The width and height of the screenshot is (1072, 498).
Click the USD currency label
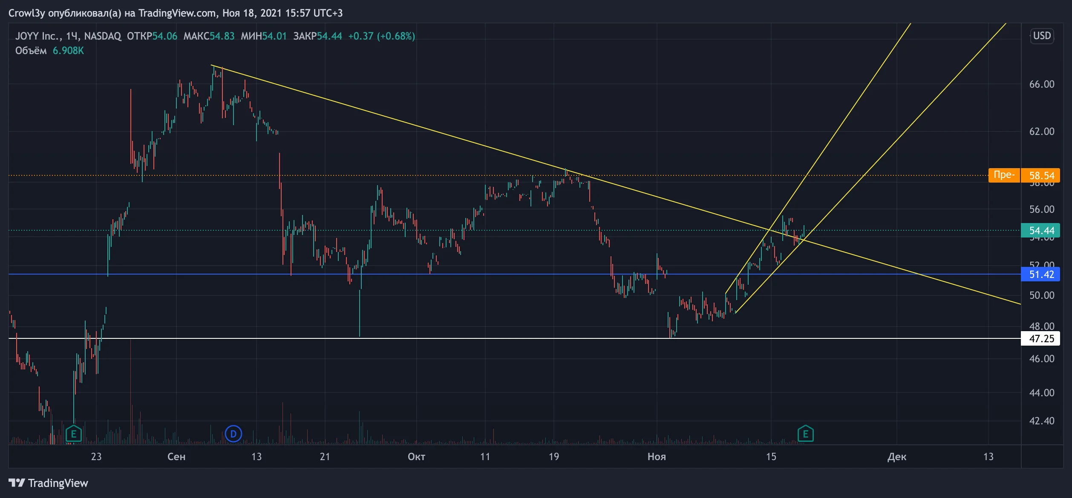click(1042, 36)
